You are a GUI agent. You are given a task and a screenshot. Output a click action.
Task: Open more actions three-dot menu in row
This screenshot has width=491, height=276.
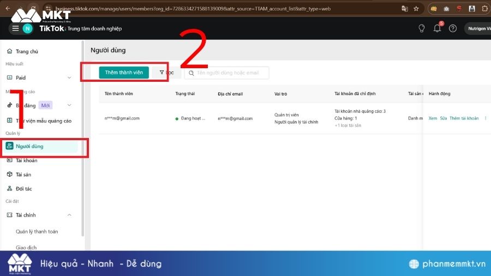pos(486,118)
